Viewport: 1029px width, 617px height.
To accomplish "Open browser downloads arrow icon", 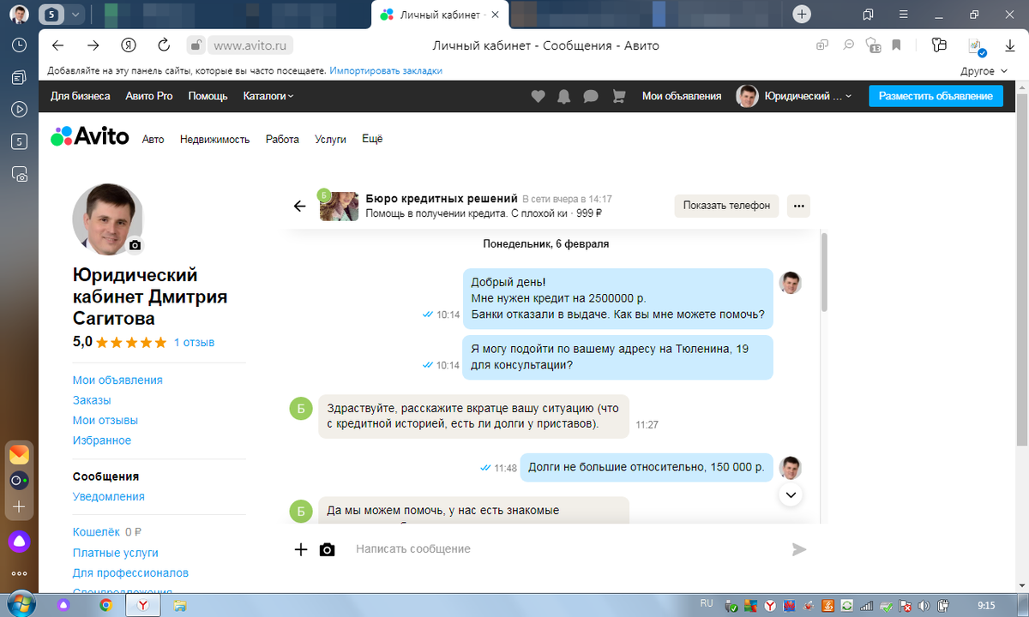I will click(1009, 45).
